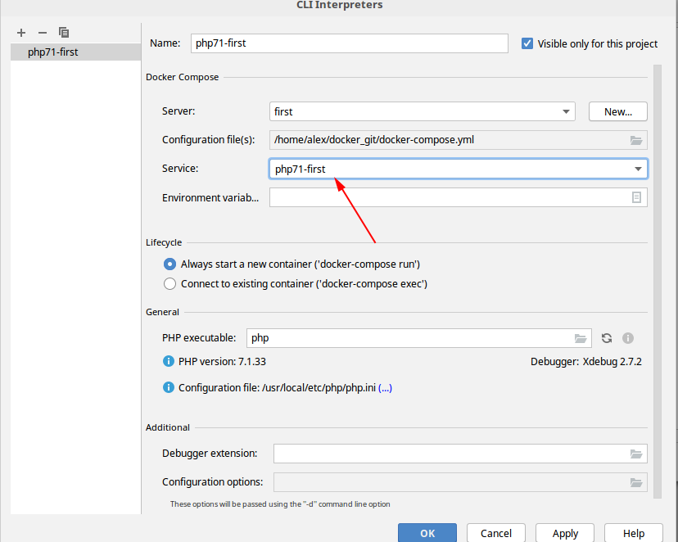Image resolution: width=678 pixels, height=542 pixels.
Task: Reload the PHP executable information
Action: coord(606,337)
